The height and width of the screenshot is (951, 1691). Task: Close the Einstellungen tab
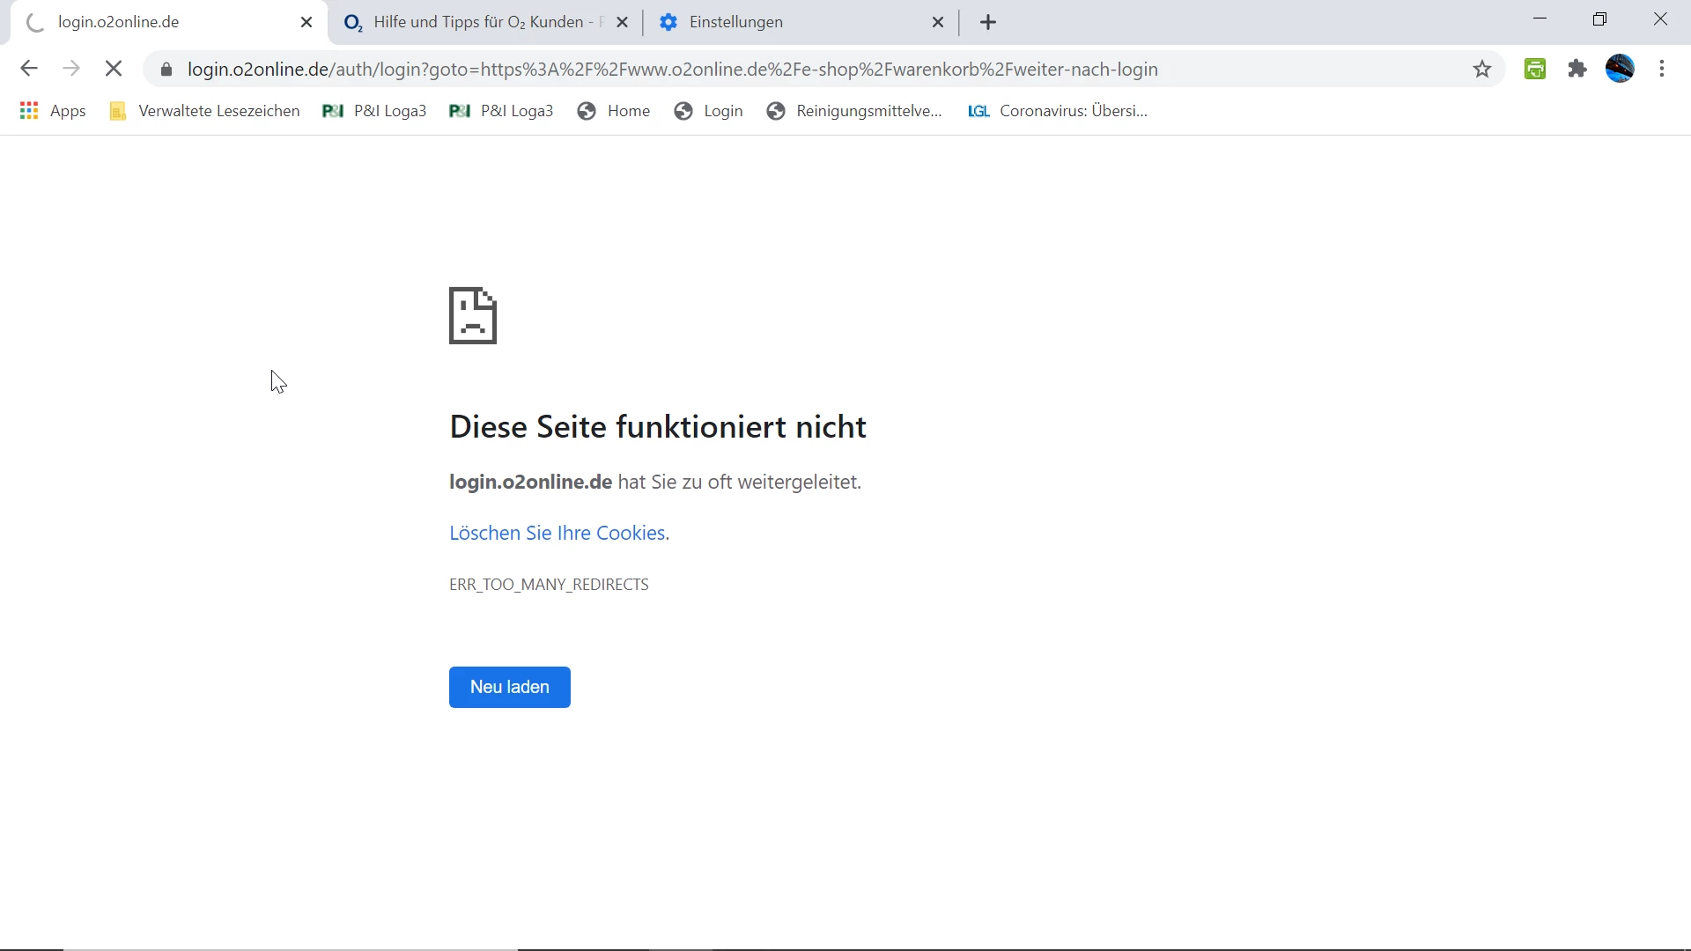938,23
